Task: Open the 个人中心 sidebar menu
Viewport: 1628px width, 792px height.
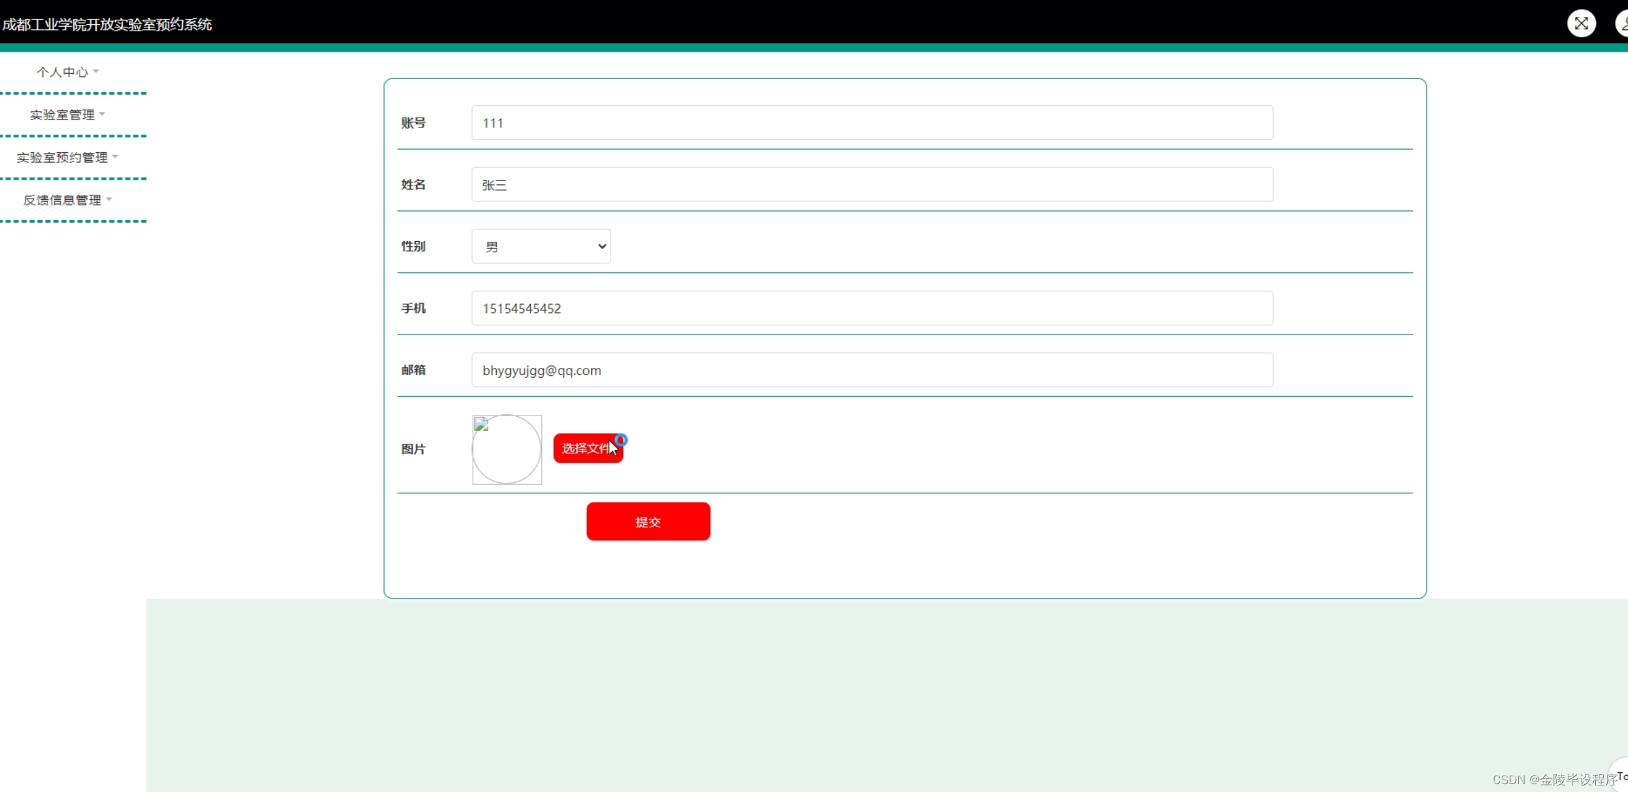Action: (61, 72)
